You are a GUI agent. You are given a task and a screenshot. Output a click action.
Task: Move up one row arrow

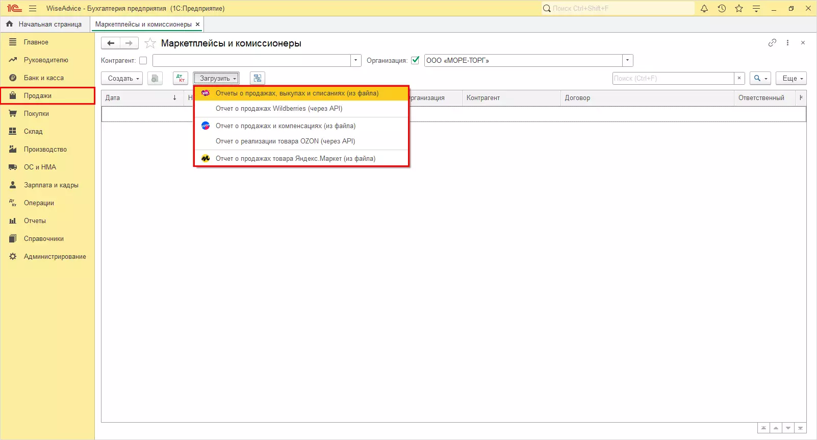tap(776, 428)
